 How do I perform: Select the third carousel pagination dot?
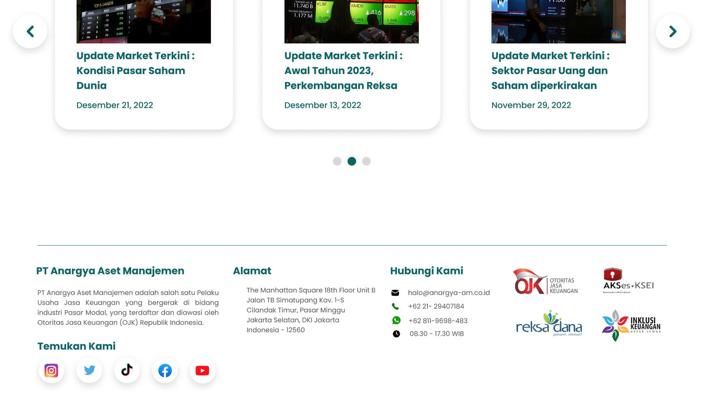point(366,161)
